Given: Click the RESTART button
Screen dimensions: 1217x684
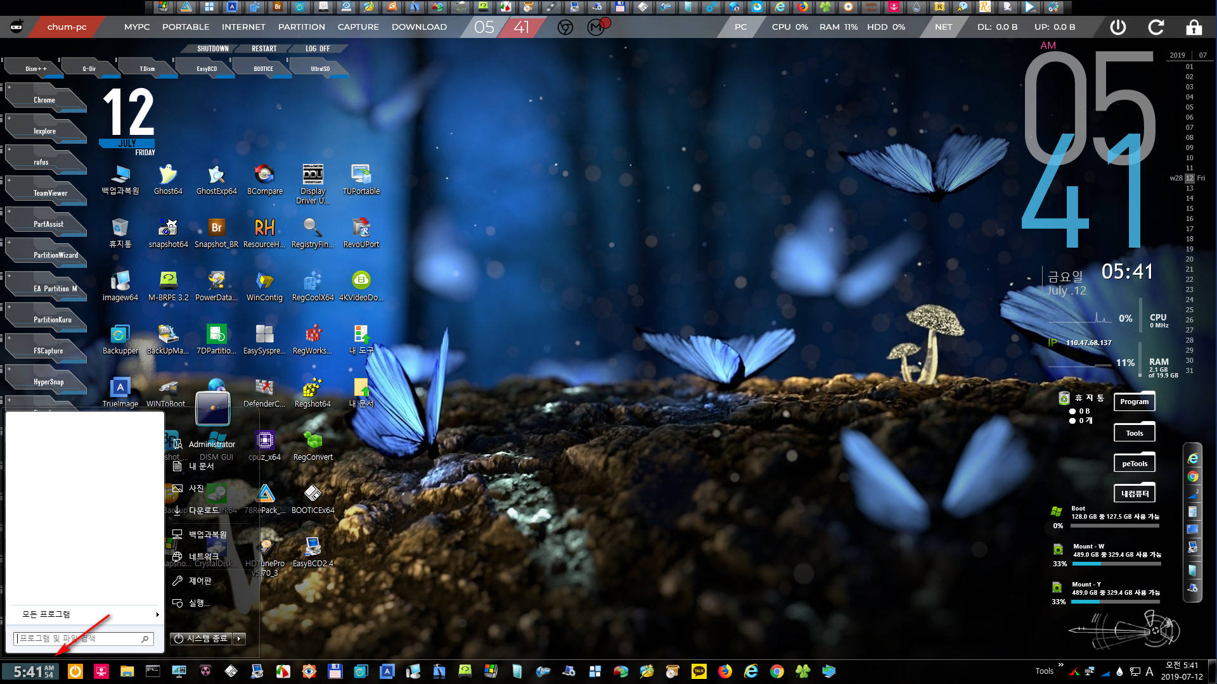Looking at the screenshot, I should (x=264, y=49).
